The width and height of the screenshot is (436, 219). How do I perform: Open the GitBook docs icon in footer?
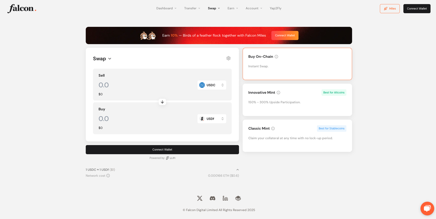[238, 198]
